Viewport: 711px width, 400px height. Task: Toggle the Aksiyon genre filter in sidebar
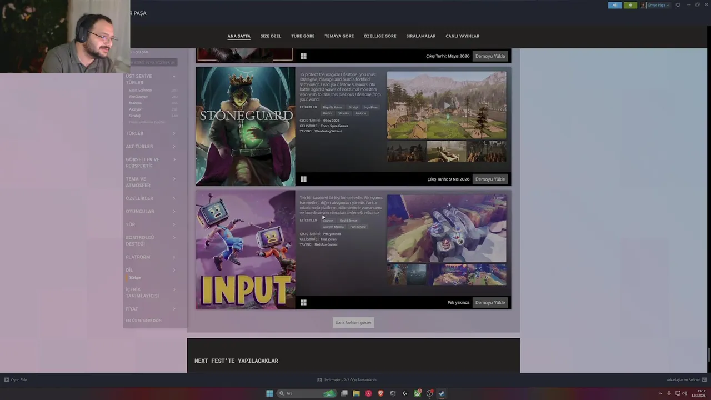coord(153,109)
